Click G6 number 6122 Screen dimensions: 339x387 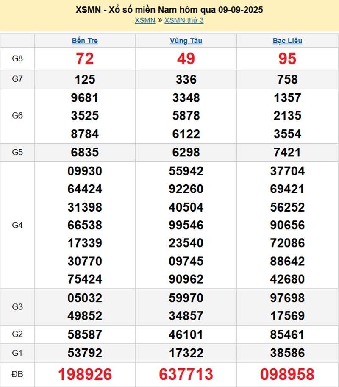186,134
